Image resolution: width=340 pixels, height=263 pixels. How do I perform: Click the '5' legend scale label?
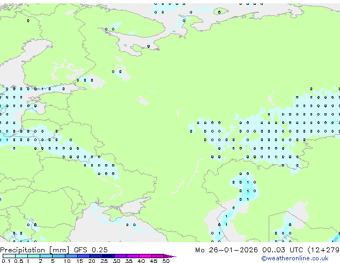point(53,261)
